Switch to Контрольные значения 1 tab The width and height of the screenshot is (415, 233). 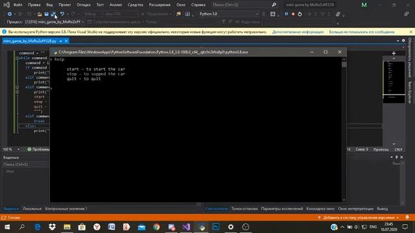(x=66, y=208)
